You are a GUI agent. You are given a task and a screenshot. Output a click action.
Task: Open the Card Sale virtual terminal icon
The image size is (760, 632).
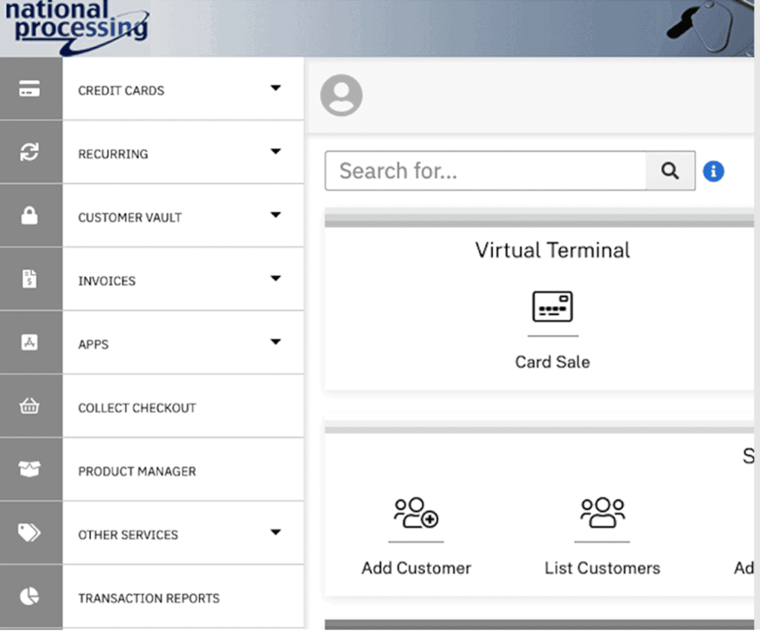click(x=552, y=306)
